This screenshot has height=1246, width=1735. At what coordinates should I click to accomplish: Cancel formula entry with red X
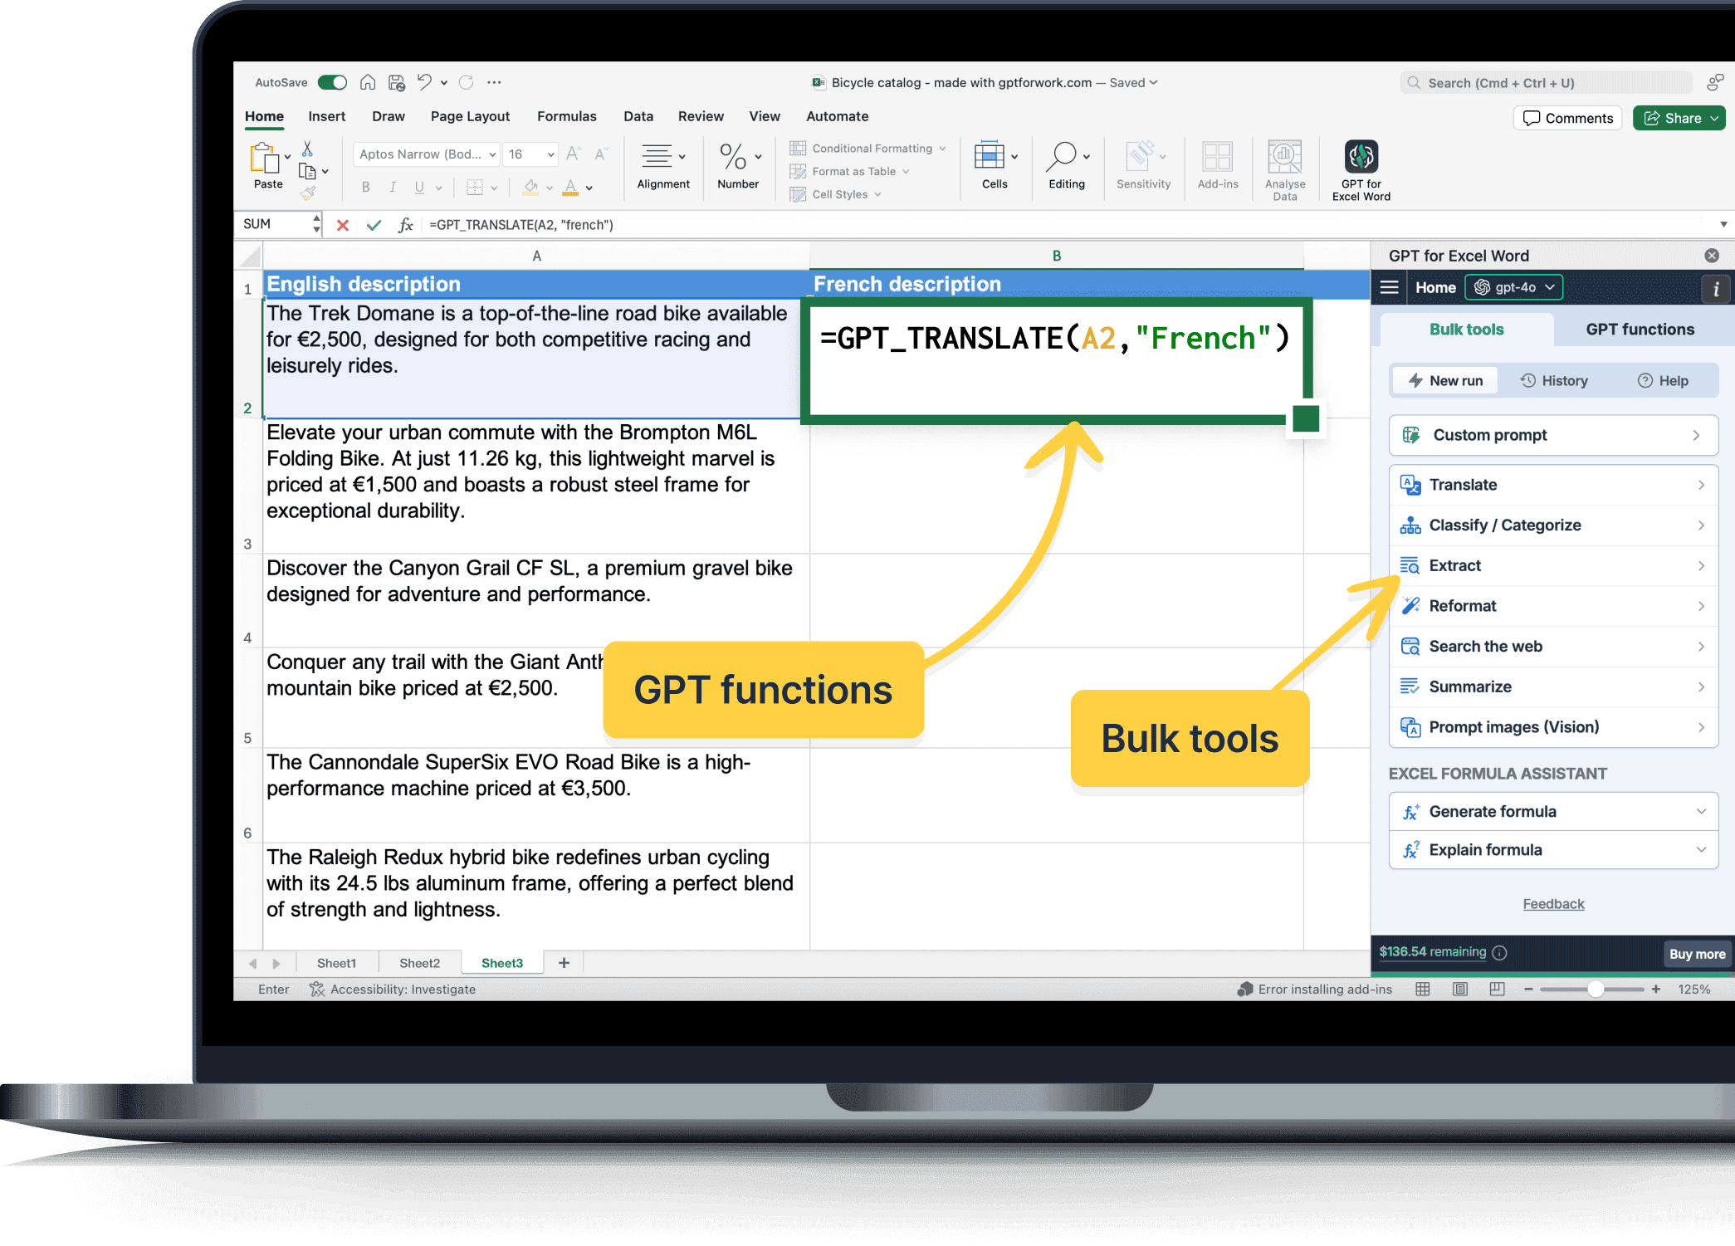pyautogui.click(x=343, y=225)
